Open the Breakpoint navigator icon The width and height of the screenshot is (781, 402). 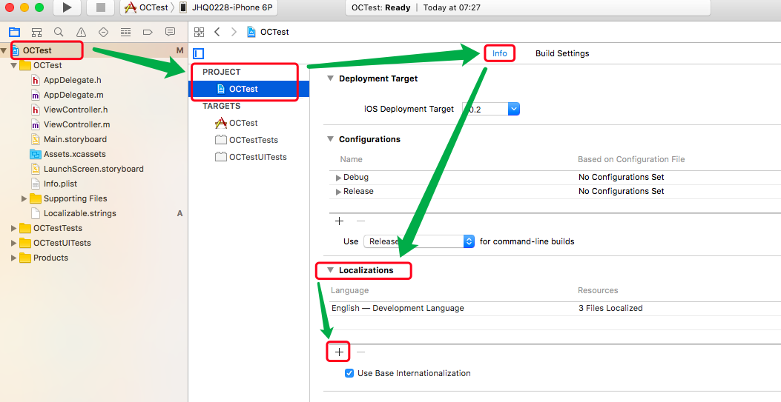[x=148, y=33]
